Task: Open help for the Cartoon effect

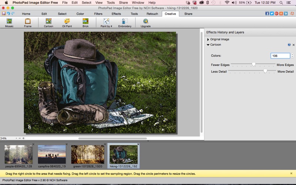Action: coord(289,45)
